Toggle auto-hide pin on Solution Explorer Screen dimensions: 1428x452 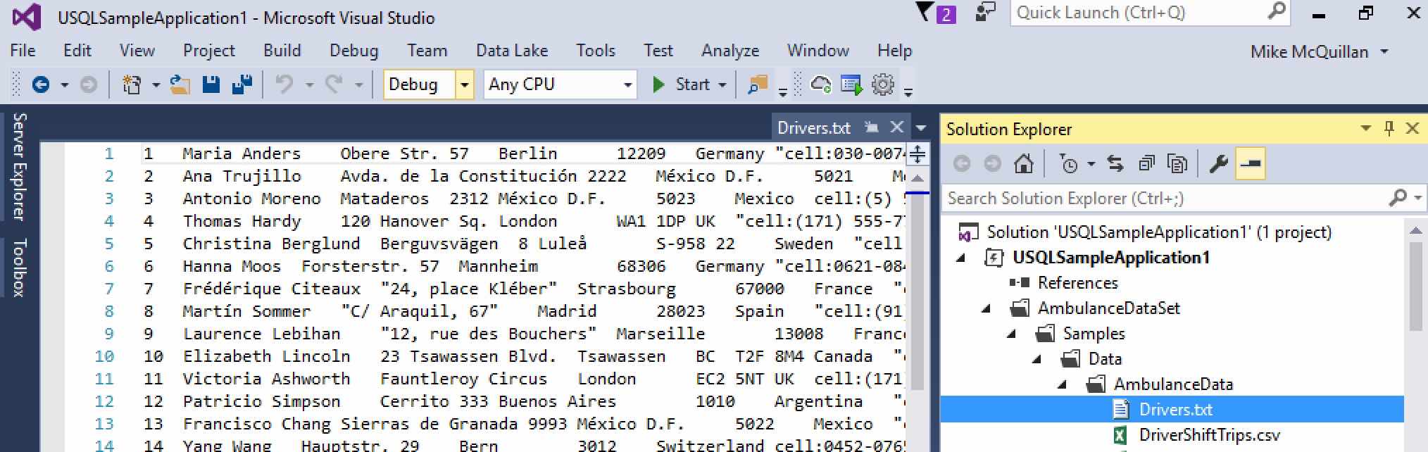[x=1389, y=128]
